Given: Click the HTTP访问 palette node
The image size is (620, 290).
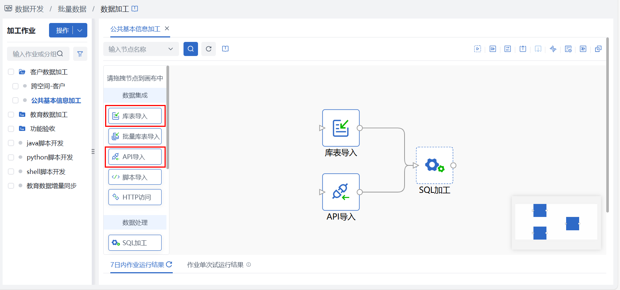Looking at the screenshot, I should (x=135, y=197).
